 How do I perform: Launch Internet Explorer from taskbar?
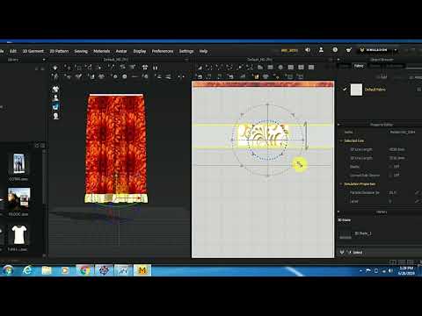[x=27, y=270]
